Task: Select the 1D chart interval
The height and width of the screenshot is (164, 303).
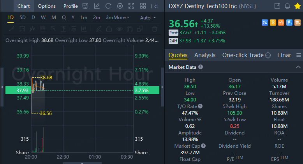Action: click(11, 17)
